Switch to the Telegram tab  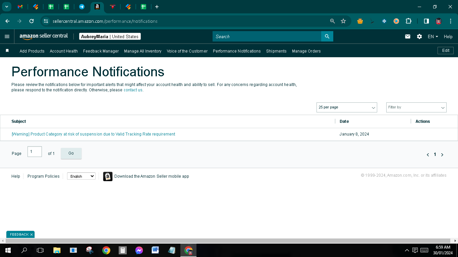pyautogui.click(x=82, y=7)
